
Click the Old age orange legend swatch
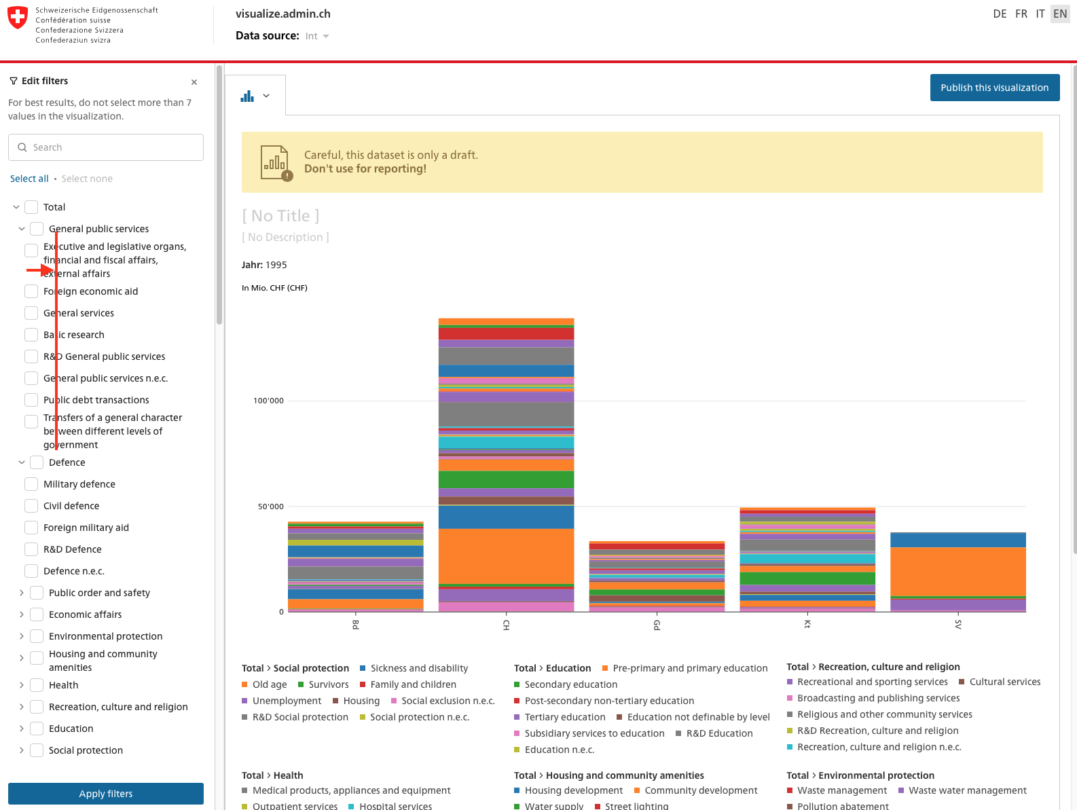click(244, 684)
